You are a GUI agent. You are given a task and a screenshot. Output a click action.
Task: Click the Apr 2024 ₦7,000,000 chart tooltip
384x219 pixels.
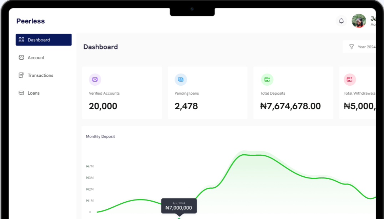(x=179, y=206)
